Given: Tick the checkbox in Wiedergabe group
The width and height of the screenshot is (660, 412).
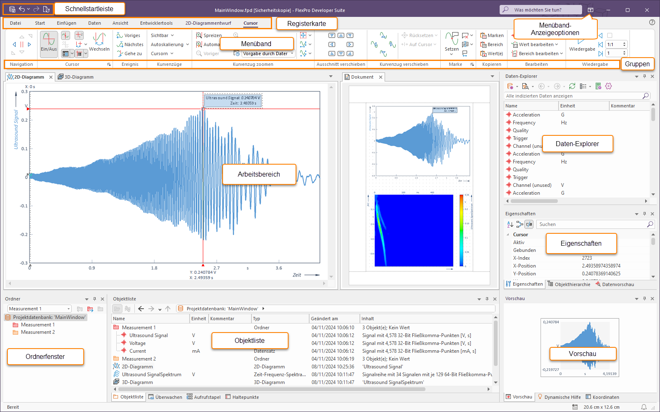Looking at the screenshot, I should 610,35.
